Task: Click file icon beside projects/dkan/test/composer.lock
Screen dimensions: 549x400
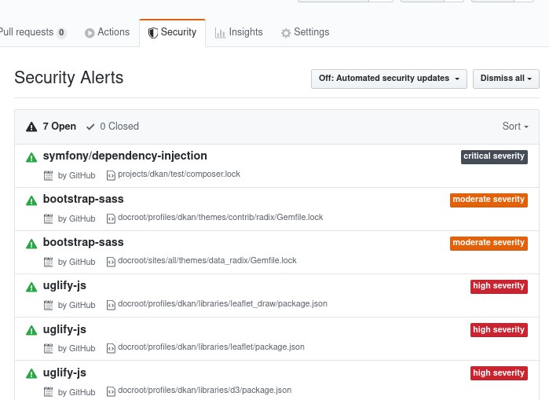Action: tap(111, 175)
